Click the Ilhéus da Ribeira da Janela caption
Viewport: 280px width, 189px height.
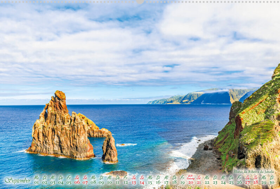tap(254, 172)
